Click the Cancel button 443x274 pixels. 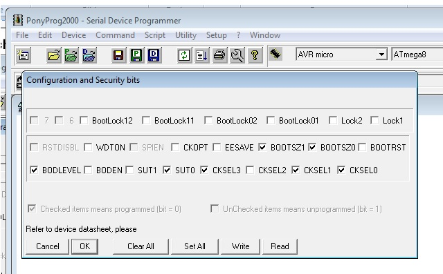[48, 246]
